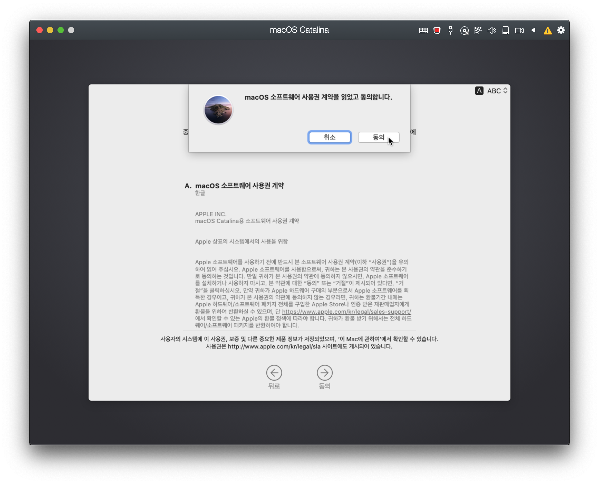Image resolution: width=599 pixels, height=484 pixels.
Task: Click the CD/DVD disc icon
Action: click(x=464, y=30)
